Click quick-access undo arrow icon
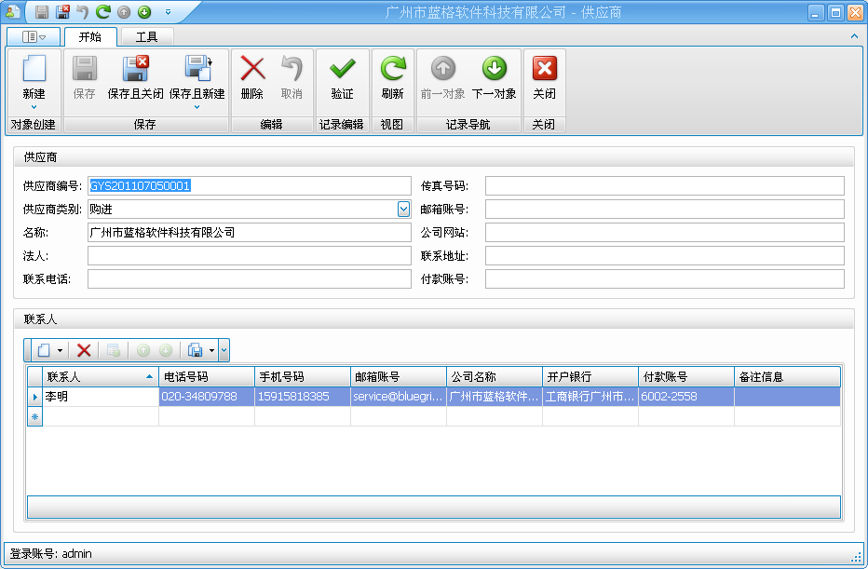Screen dimensions: 868x569 point(83,11)
